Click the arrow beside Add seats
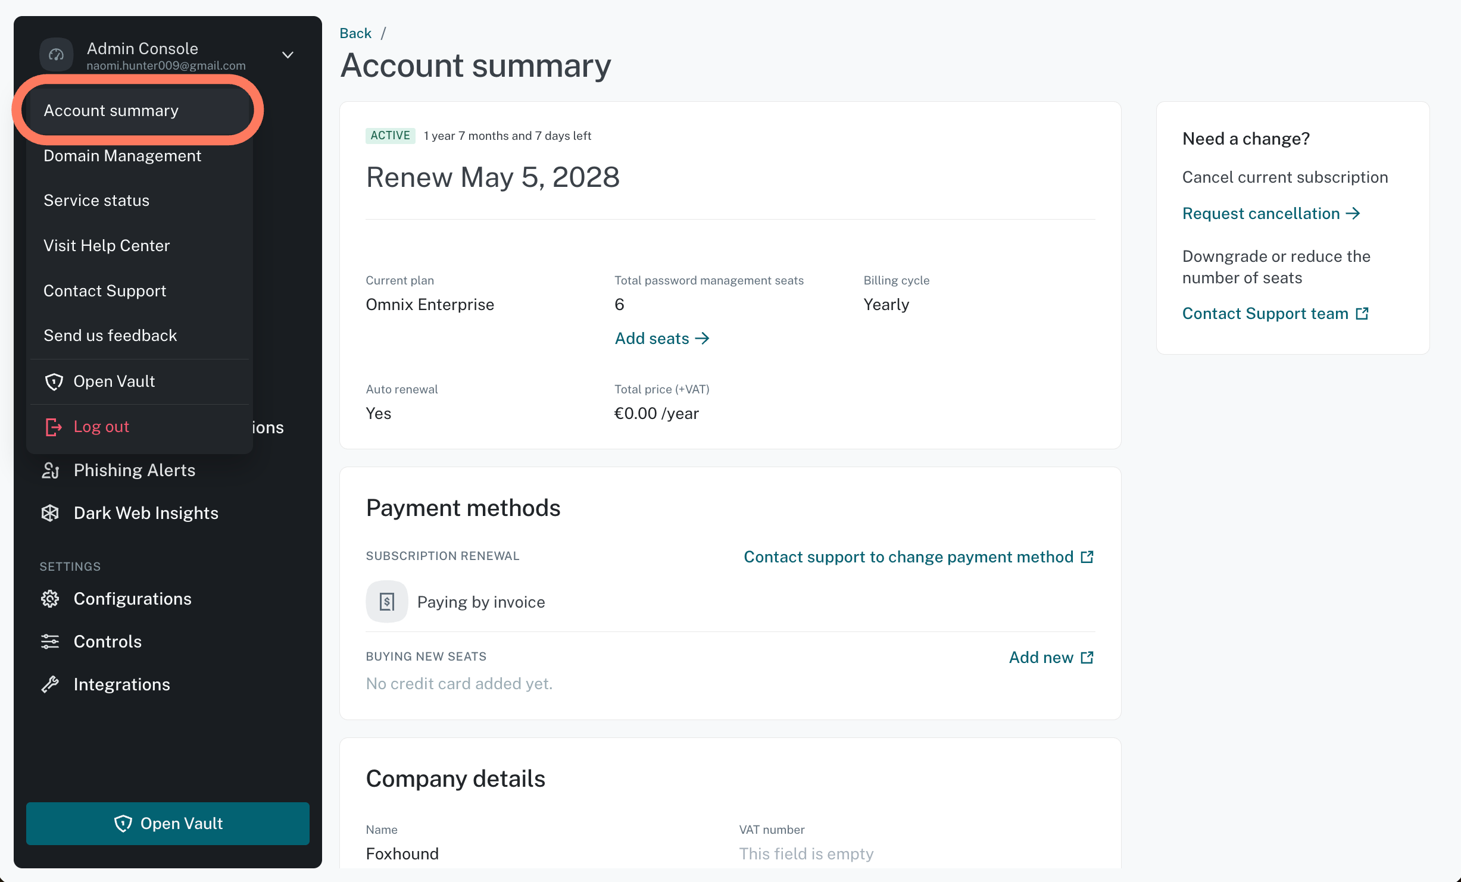1461x882 pixels. click(x=703, y=339)
